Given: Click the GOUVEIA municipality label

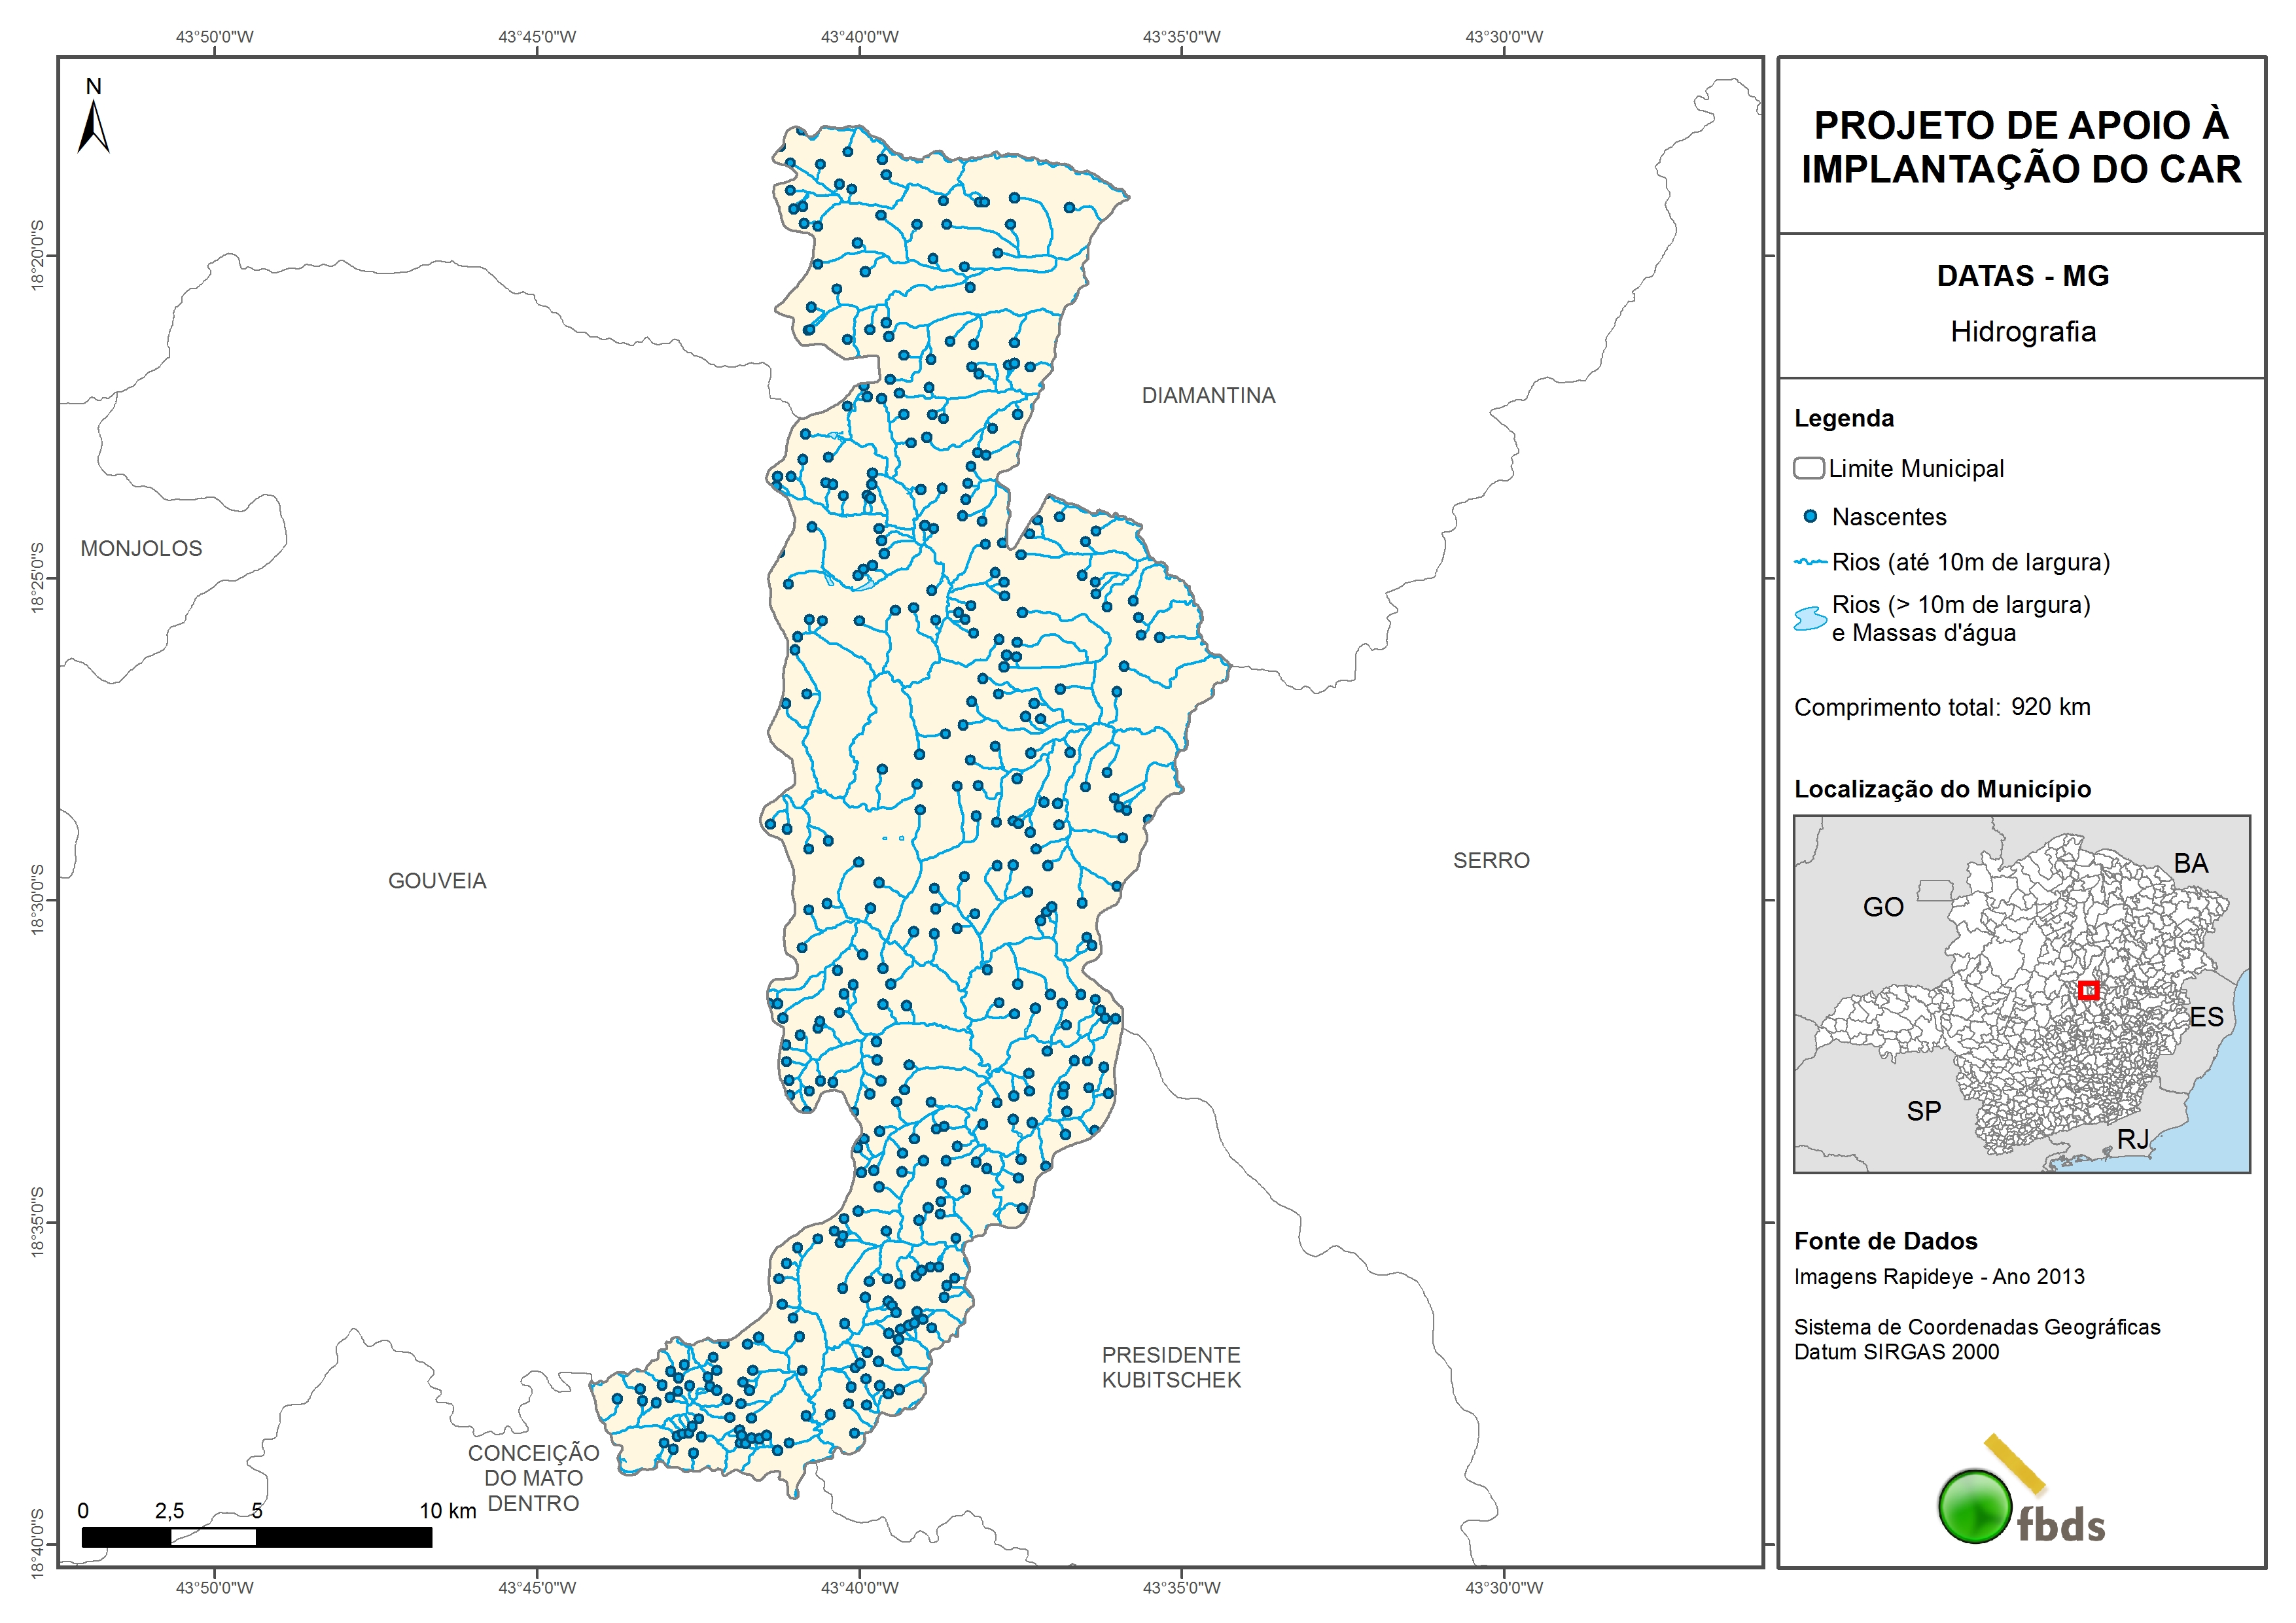Looking at the screenshot, I should (437, 881).
